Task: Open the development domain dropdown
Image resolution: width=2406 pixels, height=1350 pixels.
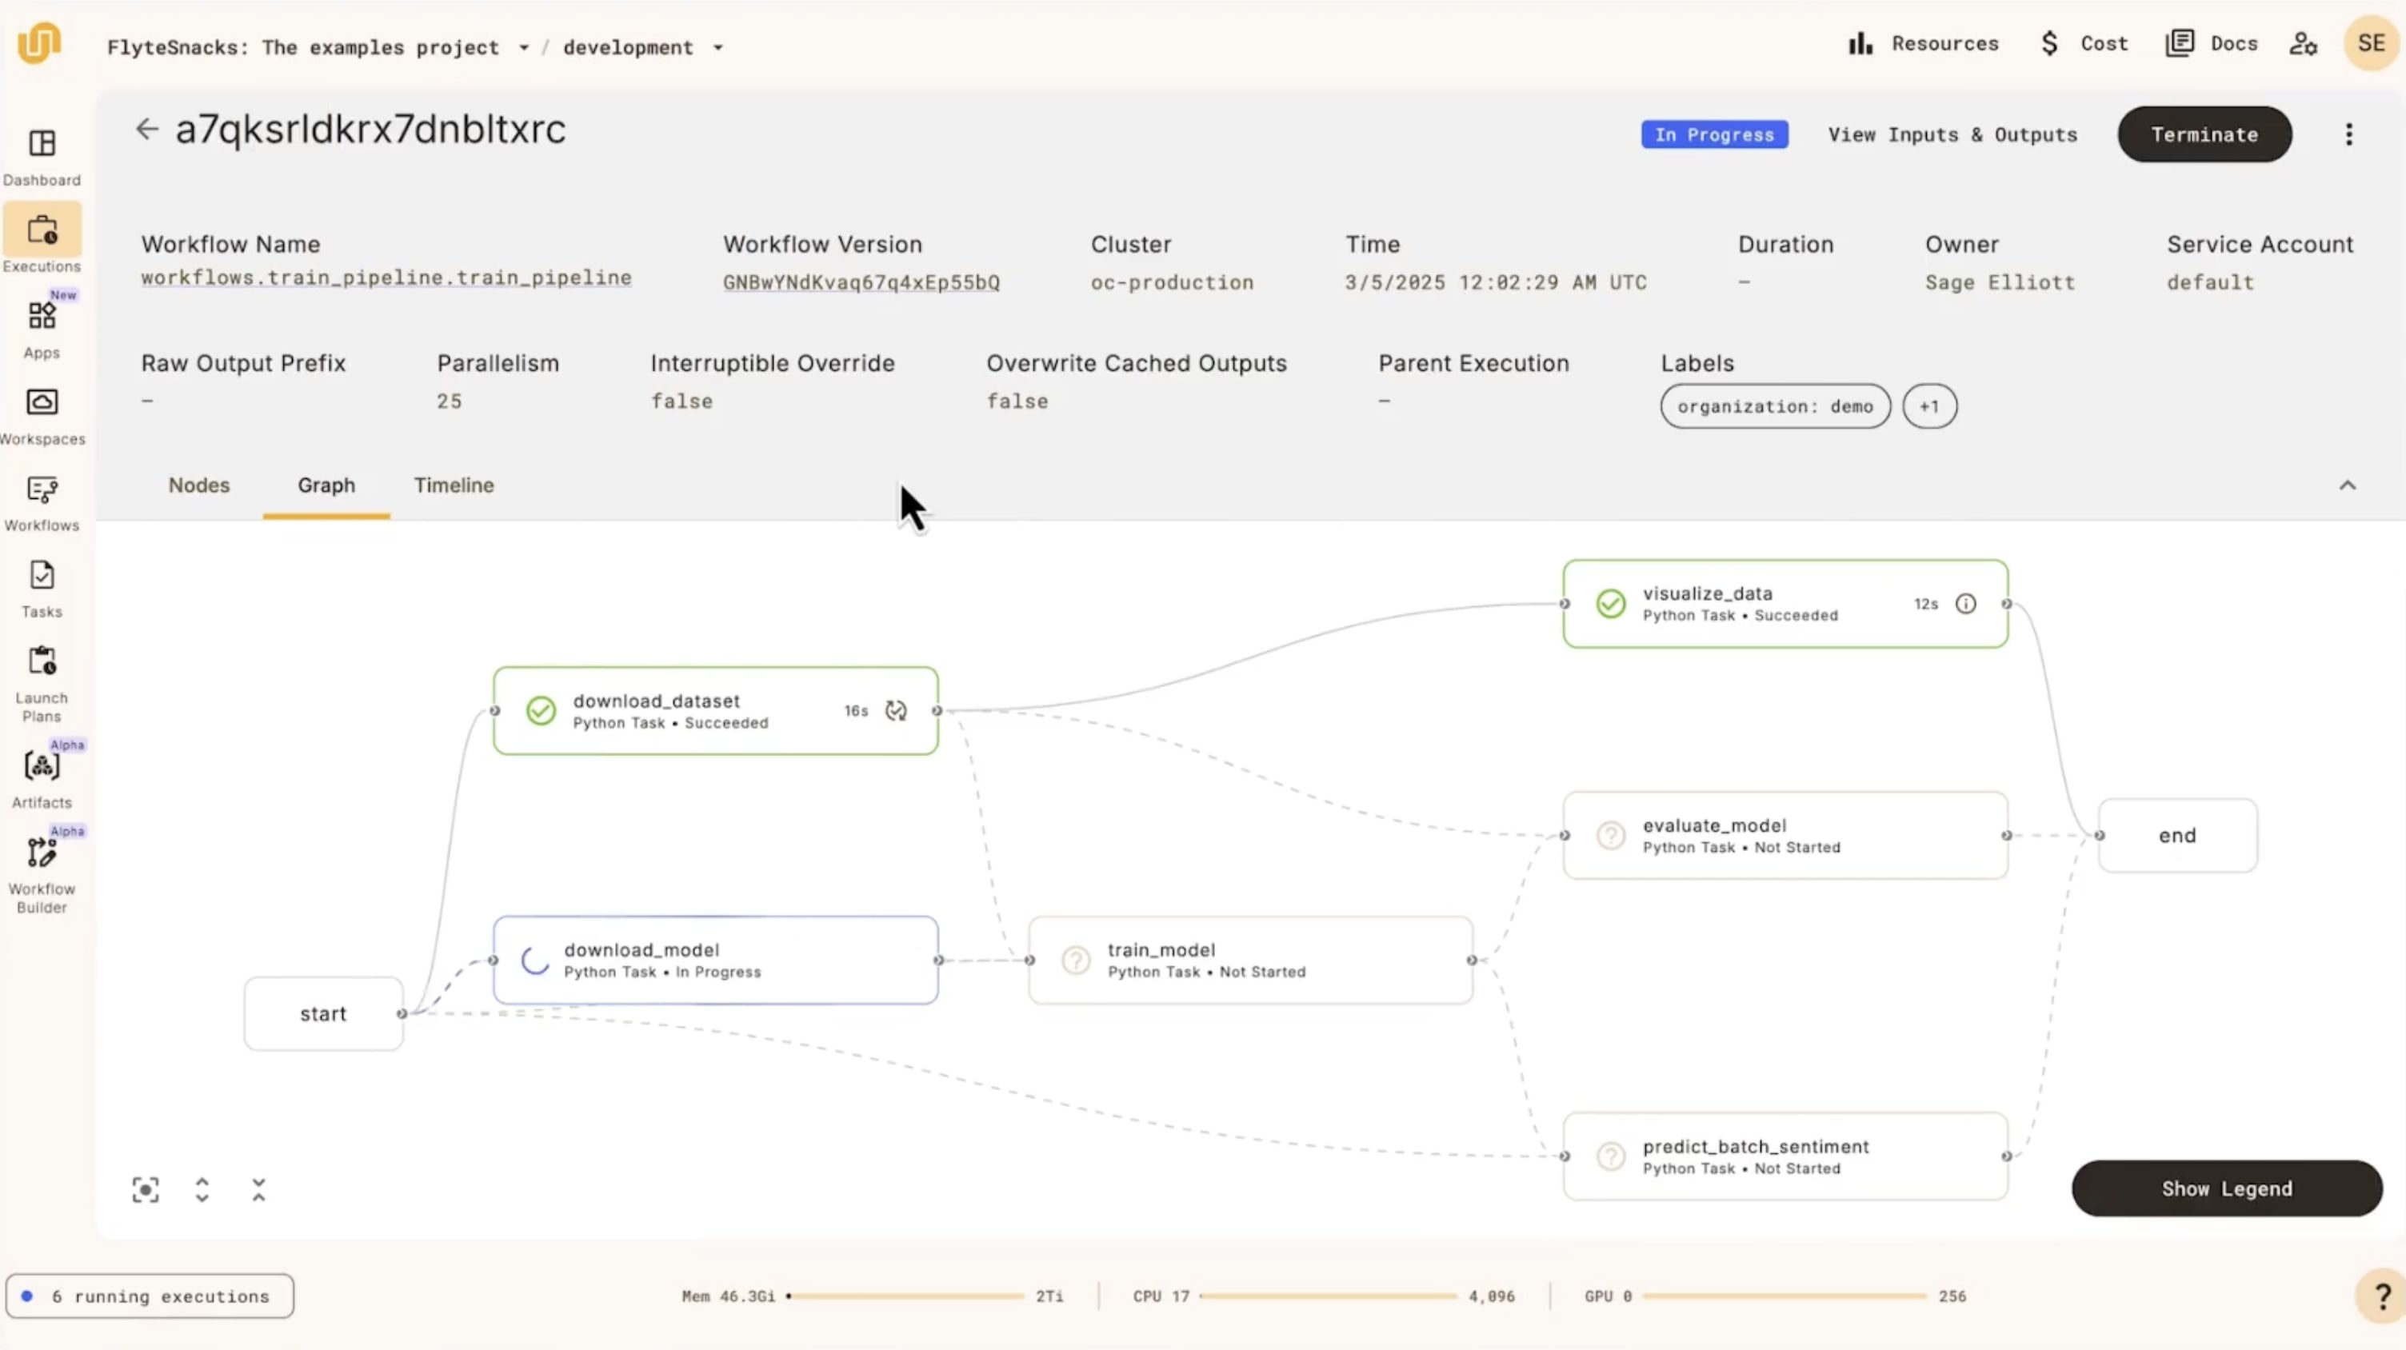Action: point(718,48)
